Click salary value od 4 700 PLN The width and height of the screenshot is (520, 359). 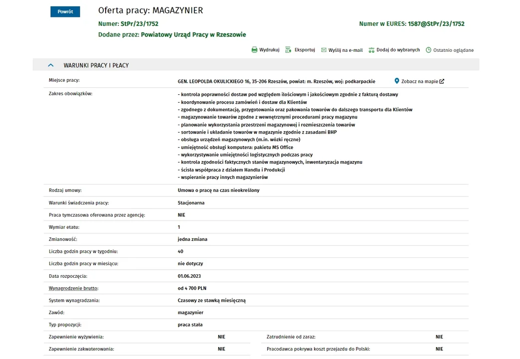point(192,288)
